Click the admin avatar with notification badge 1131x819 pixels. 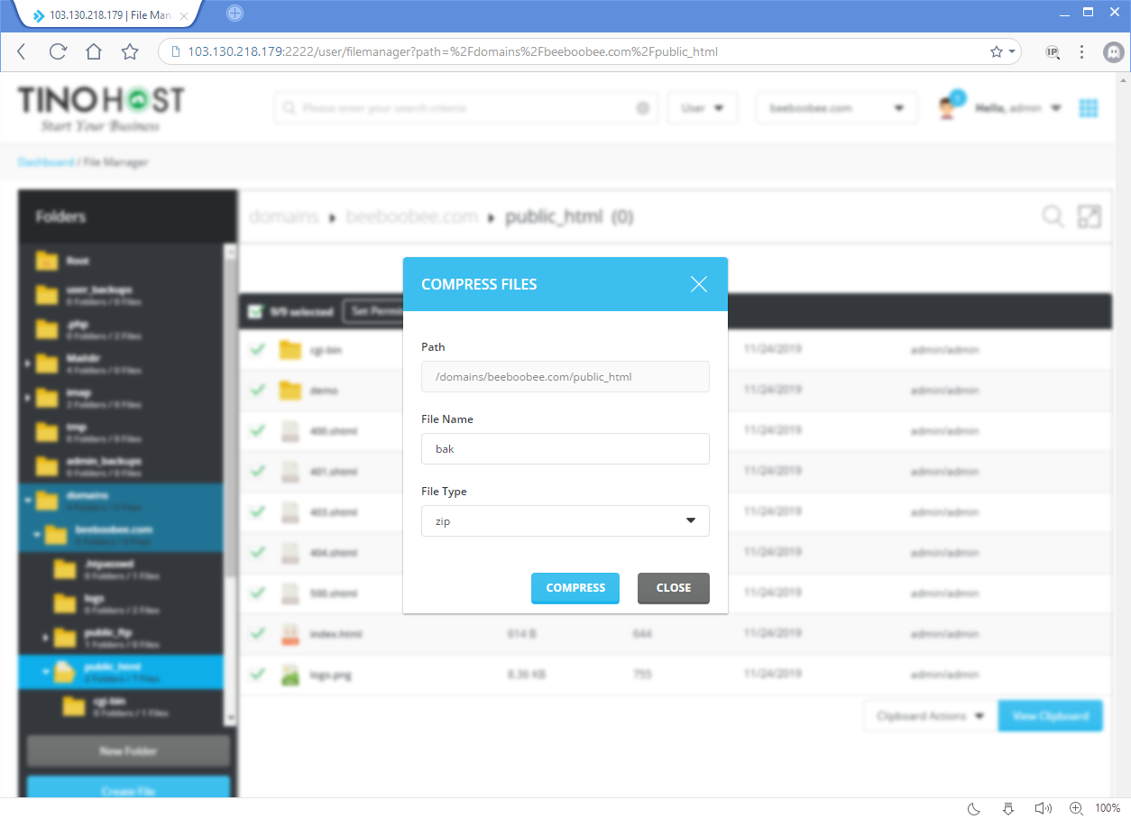[x=948, y=106]
